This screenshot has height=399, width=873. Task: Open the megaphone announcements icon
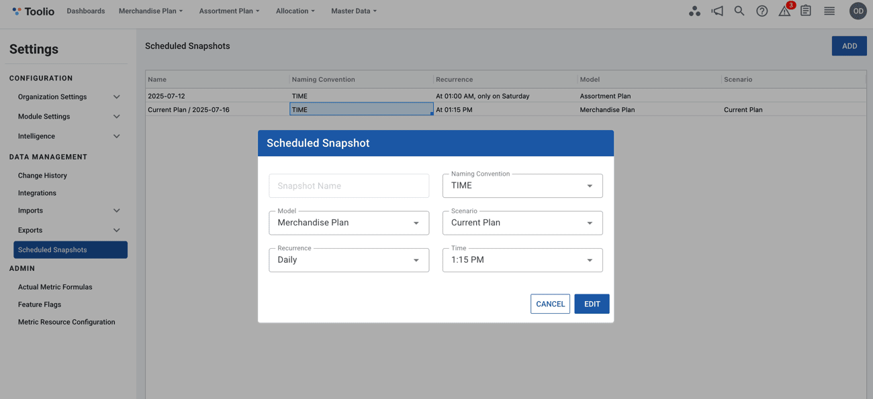[x=717, y=11]
